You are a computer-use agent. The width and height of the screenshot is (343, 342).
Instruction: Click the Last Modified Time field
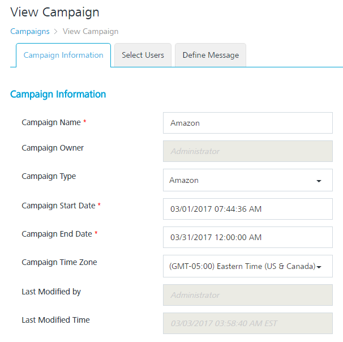pos(247,324)
